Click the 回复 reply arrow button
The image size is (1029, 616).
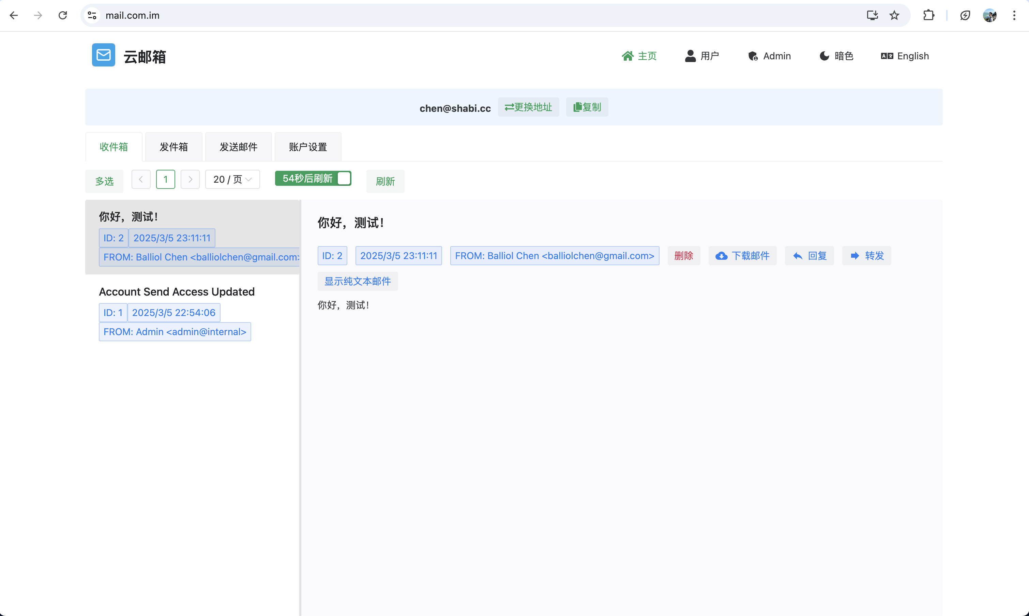809,256
